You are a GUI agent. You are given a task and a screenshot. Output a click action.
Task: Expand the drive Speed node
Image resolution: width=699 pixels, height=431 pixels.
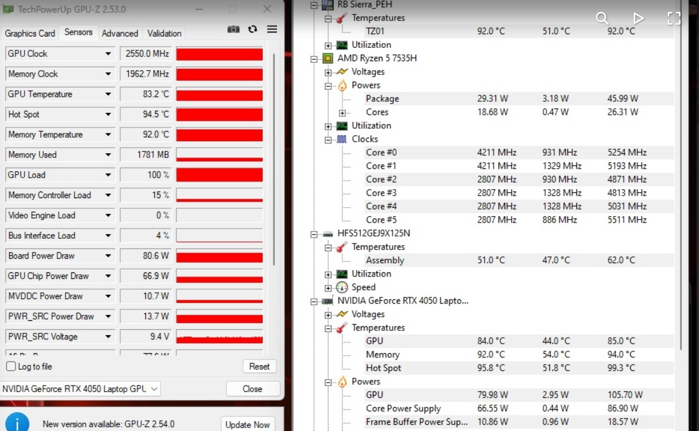328,288
